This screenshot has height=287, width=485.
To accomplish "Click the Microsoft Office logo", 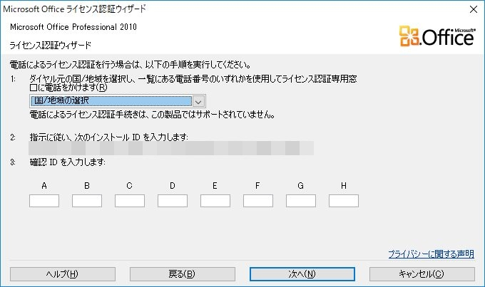I will [439, 35].
